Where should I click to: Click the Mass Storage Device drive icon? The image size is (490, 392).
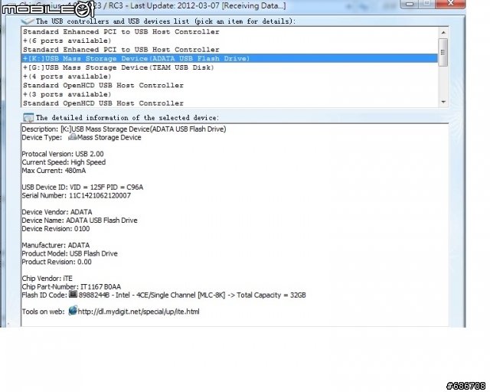pyautogui.click(x=73, y=137)
